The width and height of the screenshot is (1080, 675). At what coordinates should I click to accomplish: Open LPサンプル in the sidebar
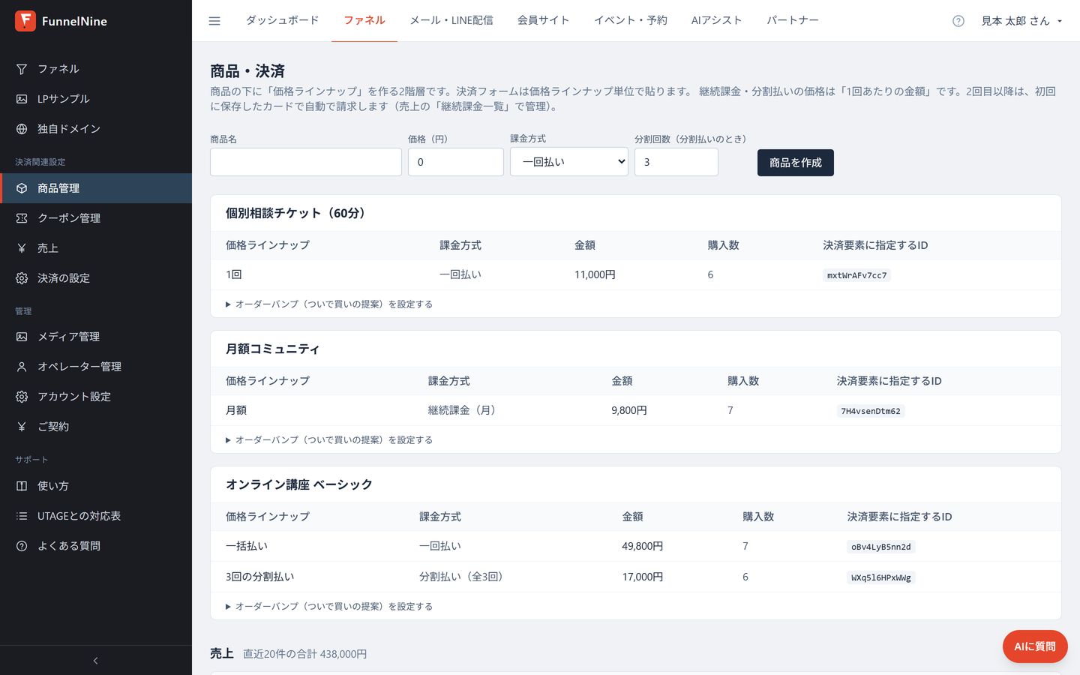pos(96,99)
